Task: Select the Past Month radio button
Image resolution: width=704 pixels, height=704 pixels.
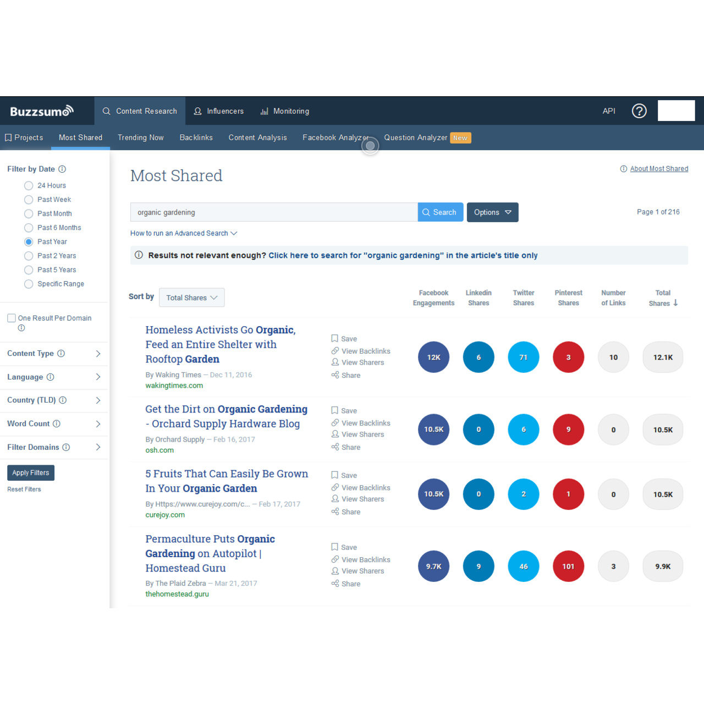Action: coord(29,213)
